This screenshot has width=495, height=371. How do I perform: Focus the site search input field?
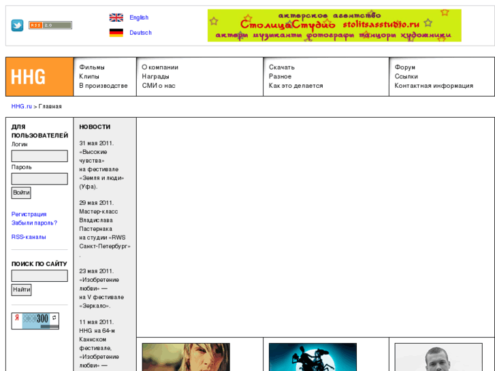[x=39, y=276]
